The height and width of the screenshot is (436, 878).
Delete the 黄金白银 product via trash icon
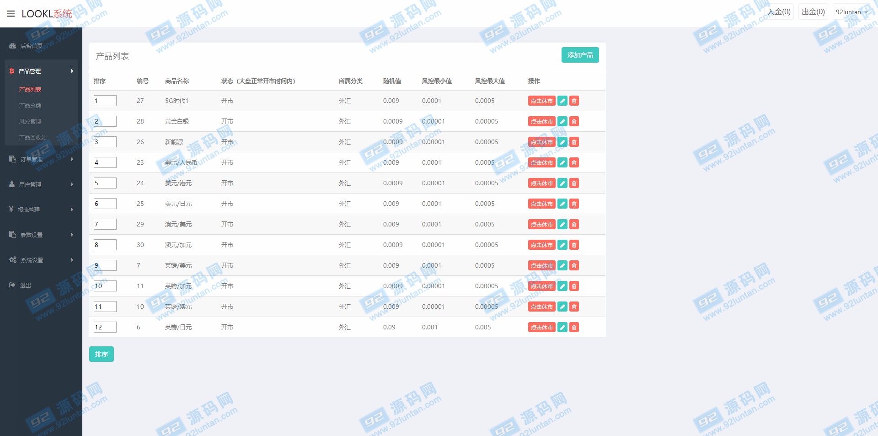tap(574, 121)
